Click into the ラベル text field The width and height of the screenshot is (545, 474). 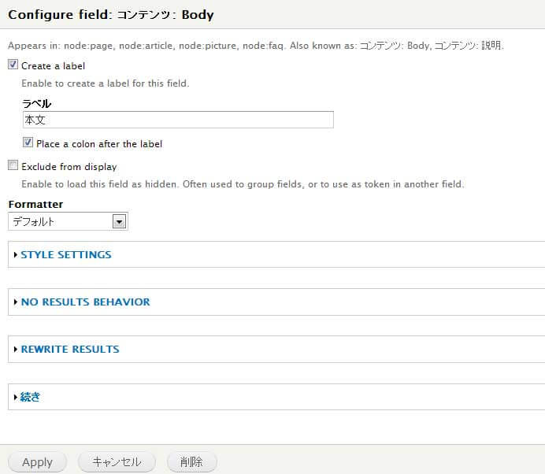pyautogui.click(x=178, y=120)
